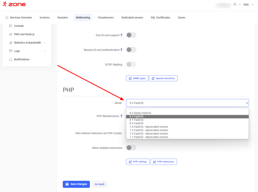
Task: Switch to the Domains tab
Action: click(62, 18)
